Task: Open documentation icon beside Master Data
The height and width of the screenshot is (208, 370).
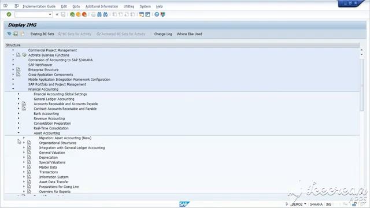Action: click(29, 167)
